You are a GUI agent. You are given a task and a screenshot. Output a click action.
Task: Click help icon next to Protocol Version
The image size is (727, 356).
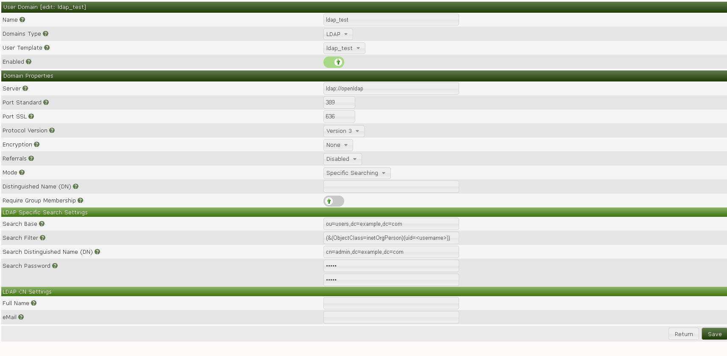click(x=52, y=130)
